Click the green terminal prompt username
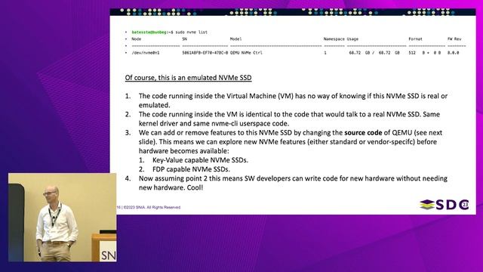 coord(149,32)
